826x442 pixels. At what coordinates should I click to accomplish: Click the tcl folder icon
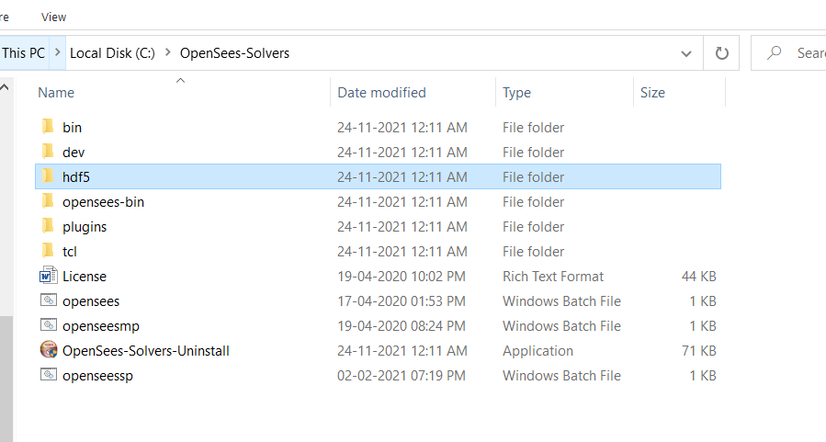pyautogui.click(x=48, y=250)
